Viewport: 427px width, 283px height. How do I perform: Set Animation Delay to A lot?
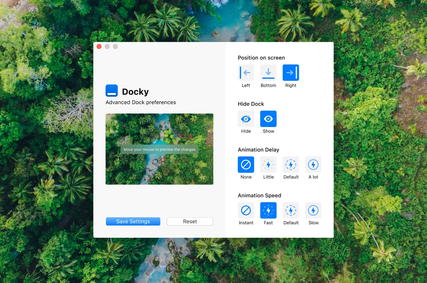click(313, 164)
